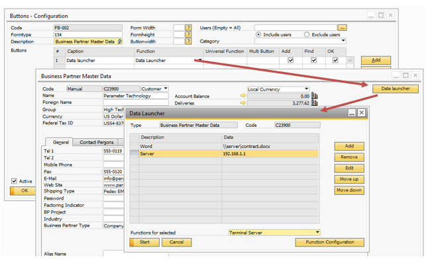Click the Universal Function column header
The image size is (428, 261).
click(x=225, y=51)
